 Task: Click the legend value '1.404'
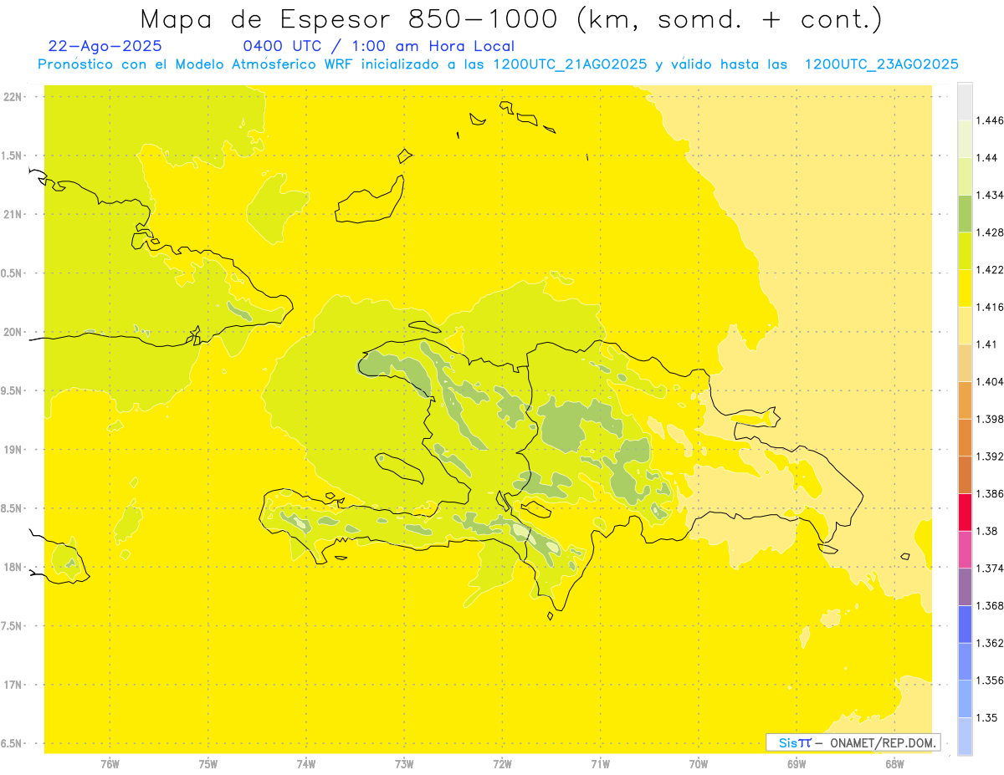990,382
